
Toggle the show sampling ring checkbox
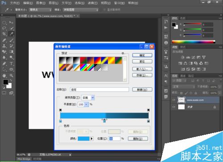pyautogui.click(x=104, y=10)
